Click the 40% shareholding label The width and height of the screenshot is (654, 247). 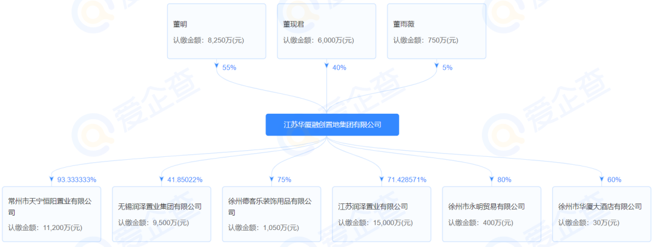[x=340, y=68]
